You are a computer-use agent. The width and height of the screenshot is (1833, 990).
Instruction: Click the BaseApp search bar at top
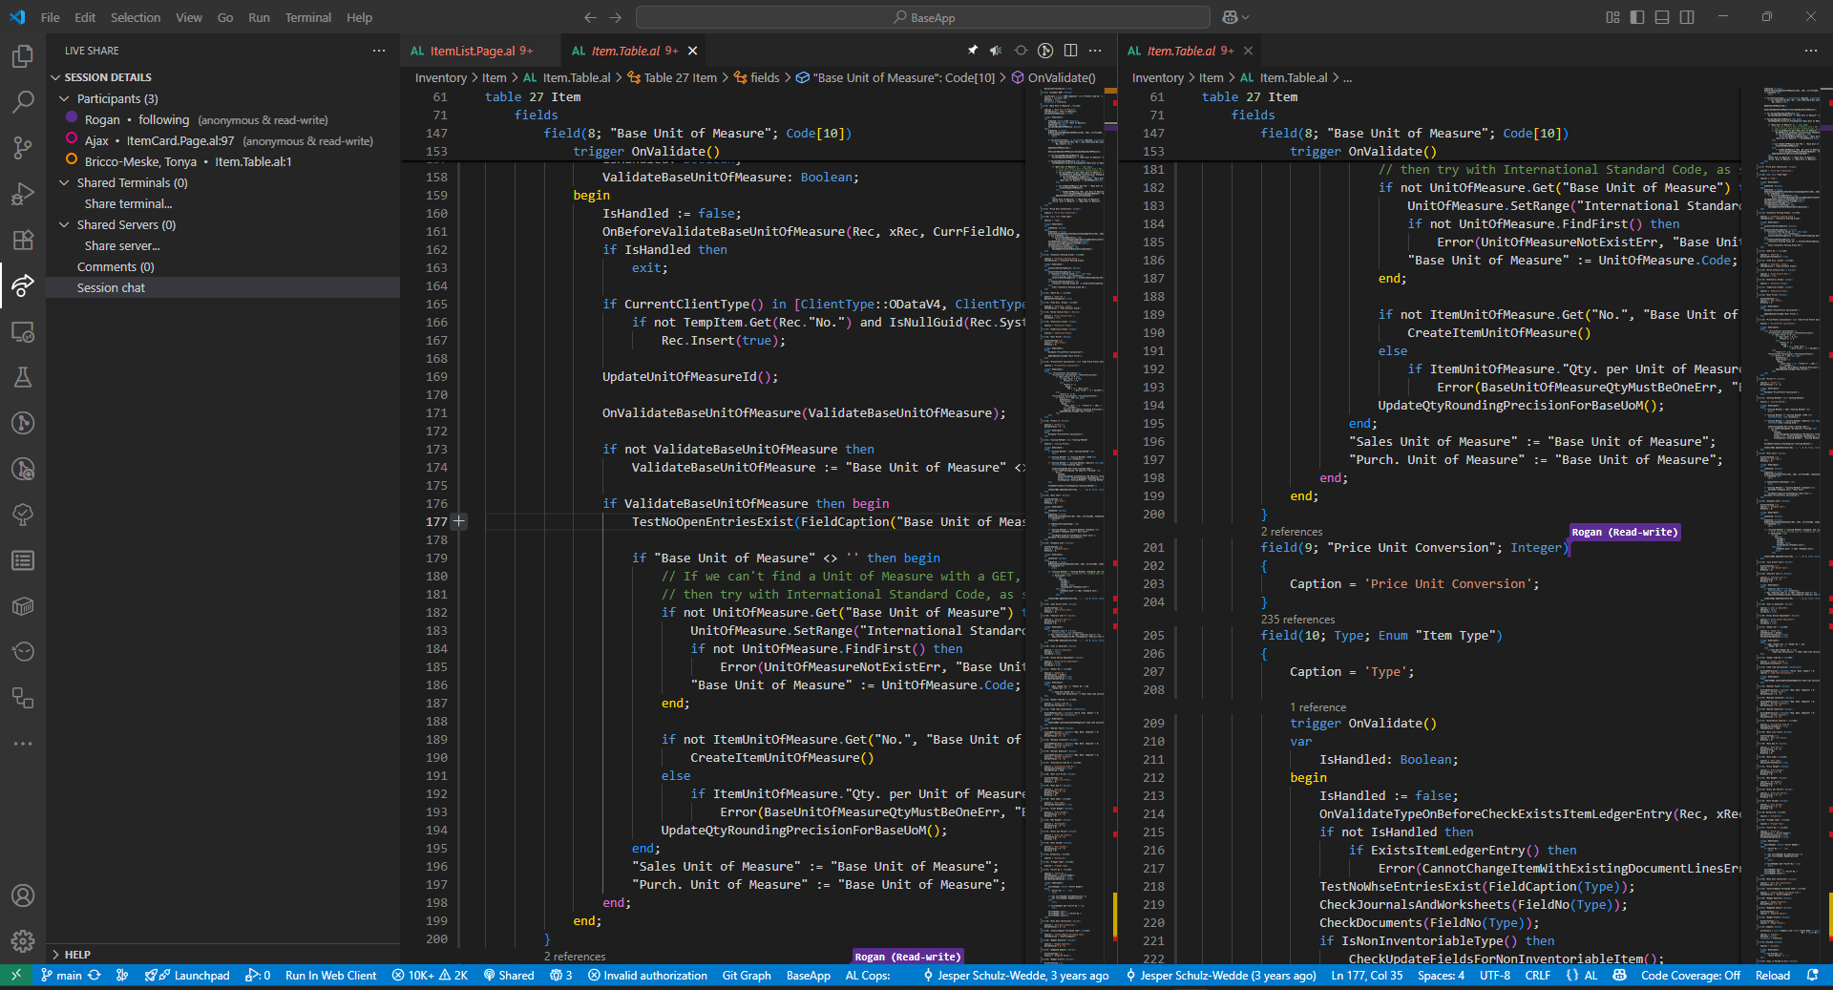(x=922, y=17)
